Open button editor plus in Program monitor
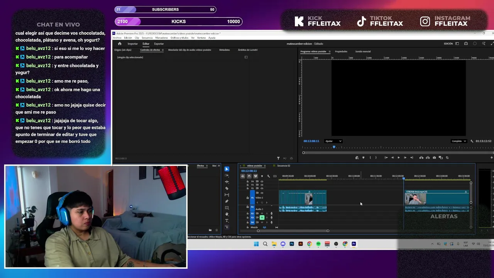The width and height of the screenshot is (494, 278). click(x=492, y=158)
